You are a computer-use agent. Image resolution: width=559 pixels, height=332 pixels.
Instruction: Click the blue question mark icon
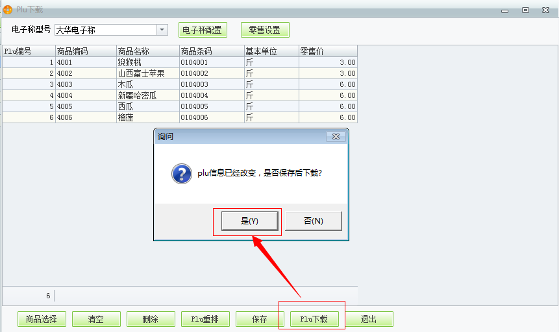[181, 174]
